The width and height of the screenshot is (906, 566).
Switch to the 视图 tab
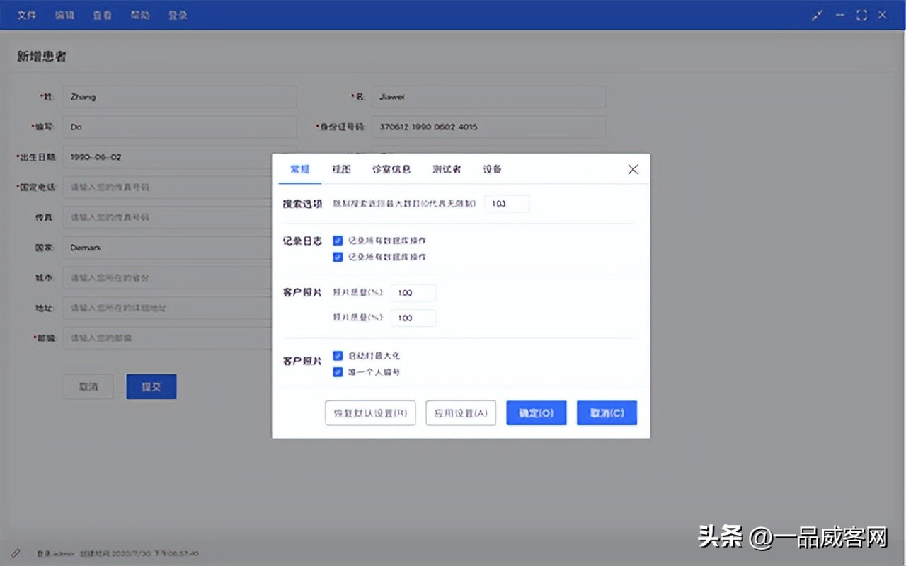(x=341, y=169)
